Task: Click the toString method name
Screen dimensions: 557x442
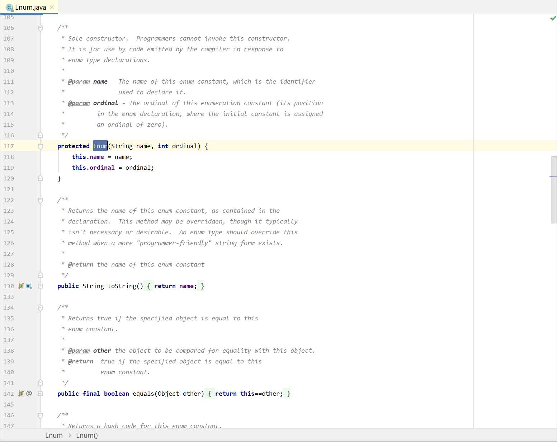Action: click(x=122, y=286)
